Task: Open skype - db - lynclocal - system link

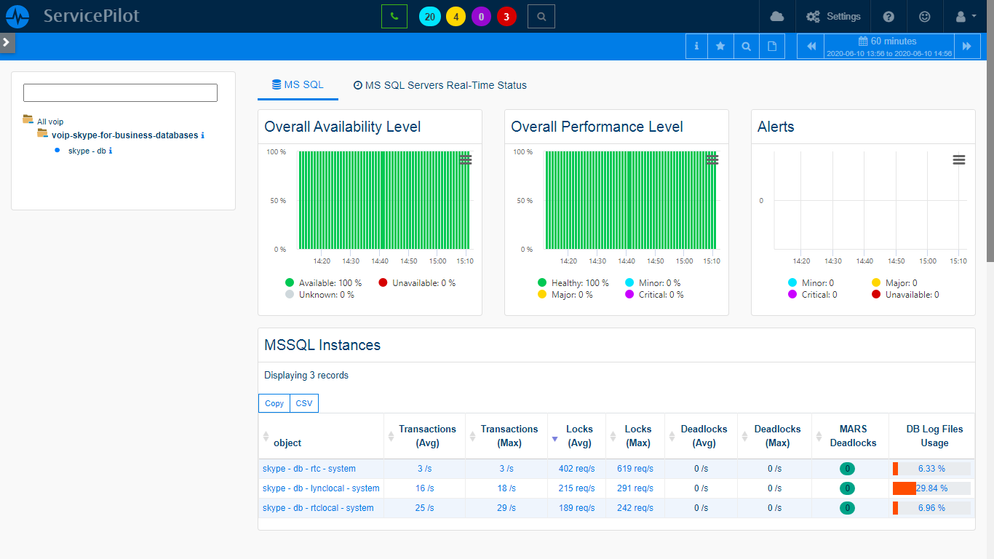Action: (321, 488)
